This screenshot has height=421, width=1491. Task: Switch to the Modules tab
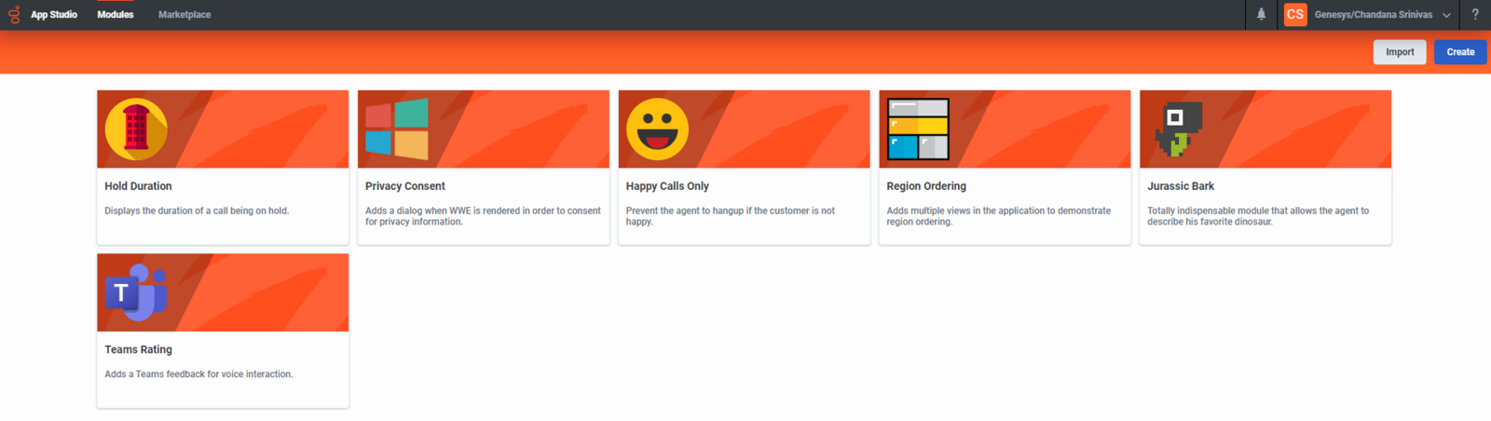click(116, 15)
